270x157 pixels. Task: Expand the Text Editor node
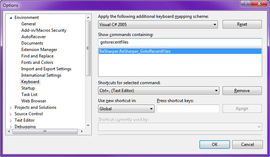(x=11, y=120)
